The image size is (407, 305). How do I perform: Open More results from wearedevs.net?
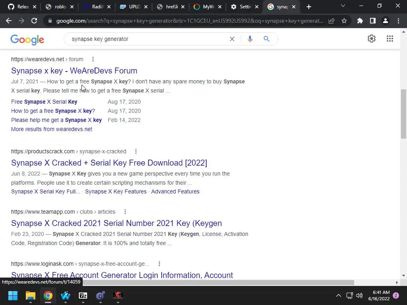52,129
